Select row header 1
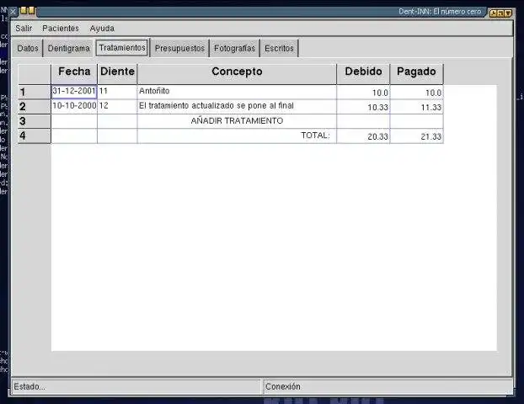This screenshot has width=524, height=404. (34, 92)
